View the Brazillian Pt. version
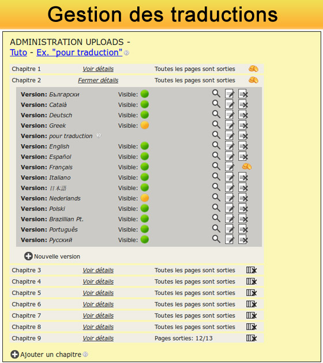The height and width of the screenshot is (363, 323). pos(216,218)
